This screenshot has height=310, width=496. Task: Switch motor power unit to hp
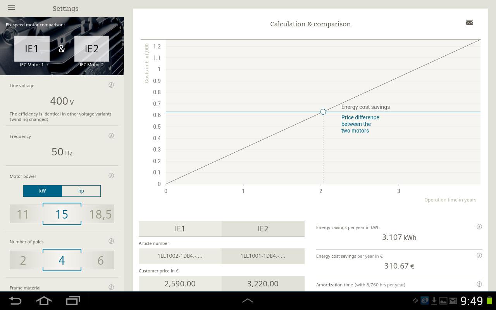81,191
